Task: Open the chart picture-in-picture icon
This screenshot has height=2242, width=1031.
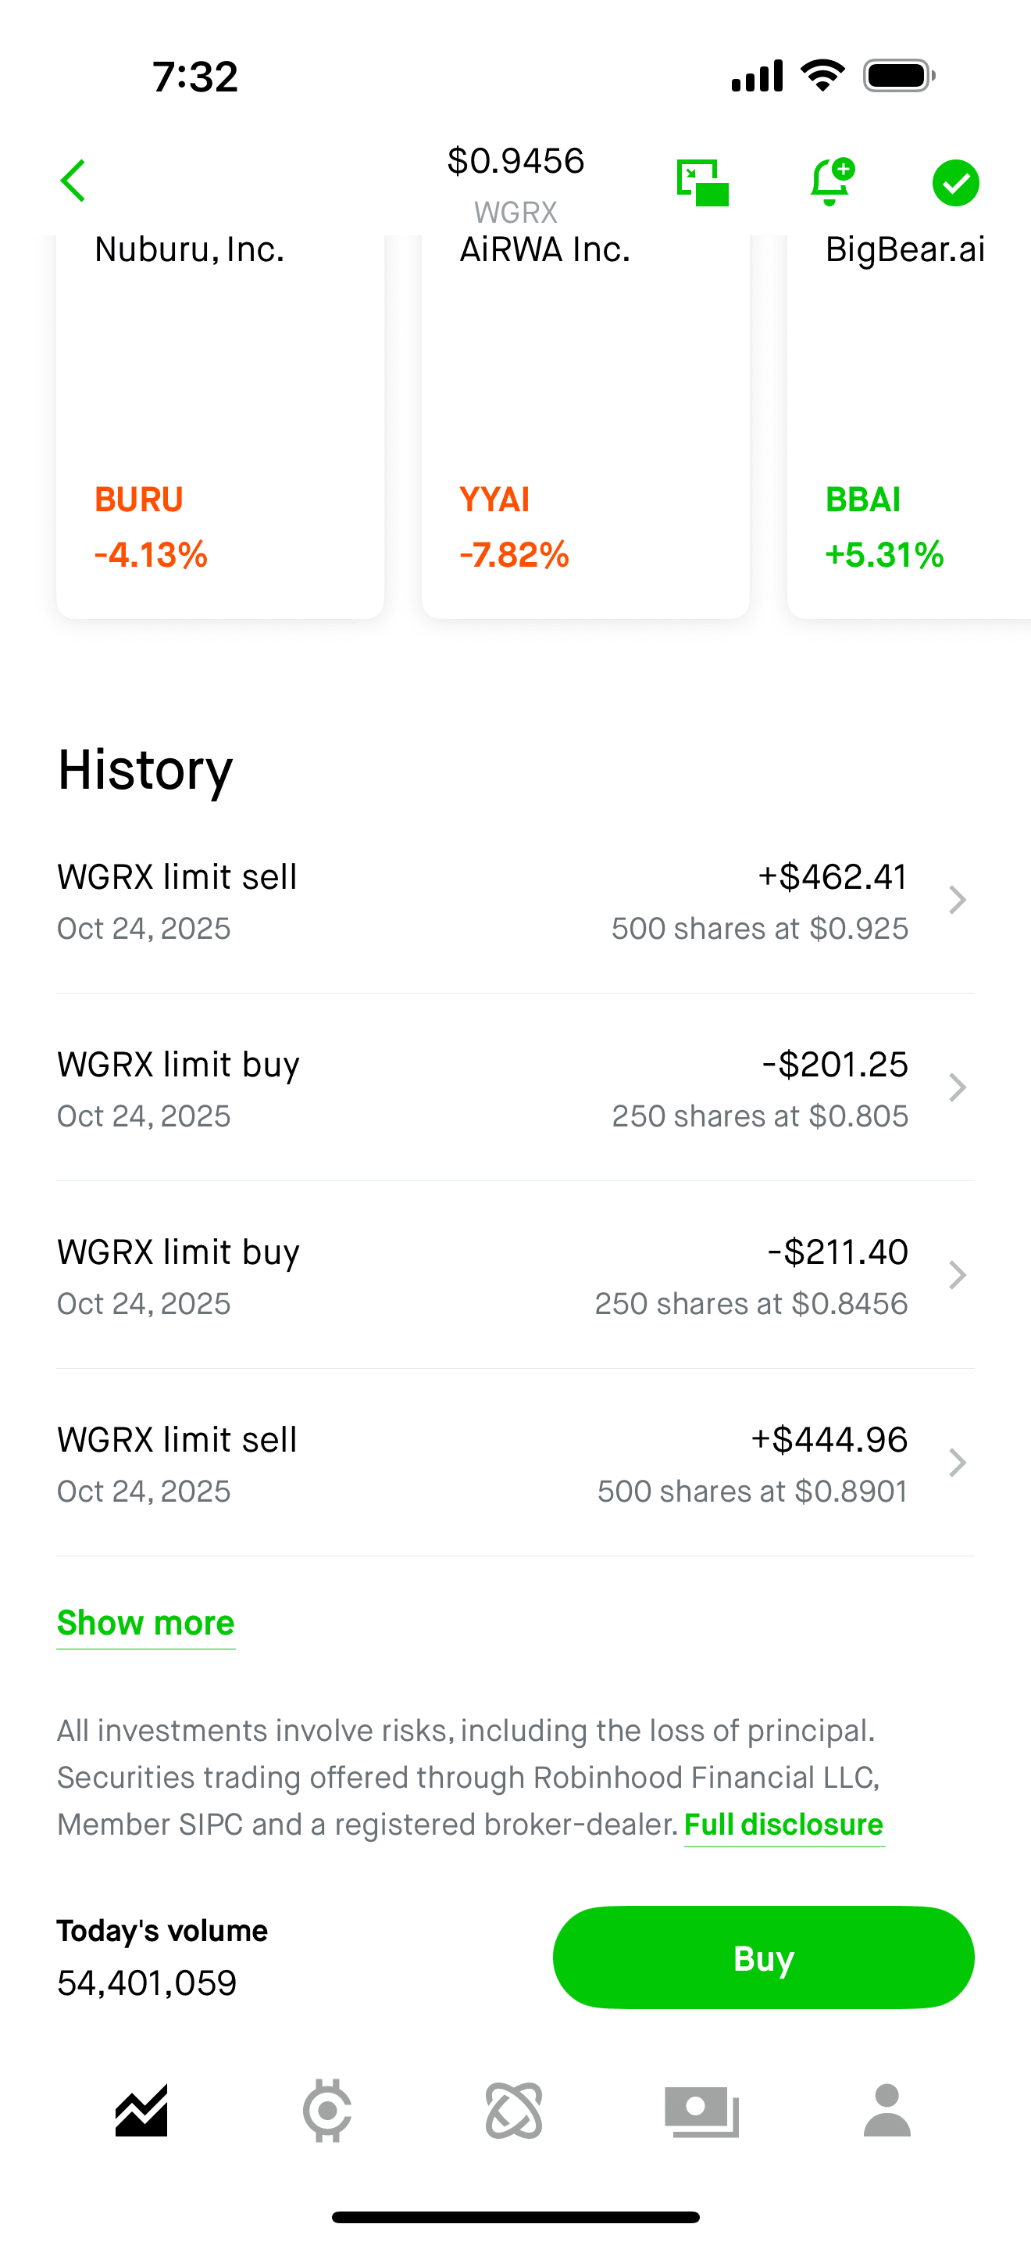Action: tap(702, 183)
